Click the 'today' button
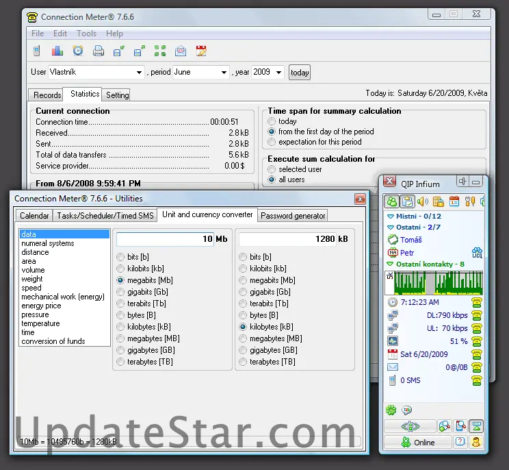The width and height of the screenshot is (509, 470). pyautogui.click(x=299, y=73)
